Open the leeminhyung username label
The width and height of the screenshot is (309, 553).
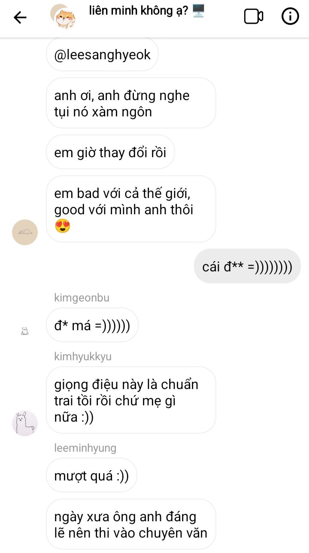coord(85,448)
